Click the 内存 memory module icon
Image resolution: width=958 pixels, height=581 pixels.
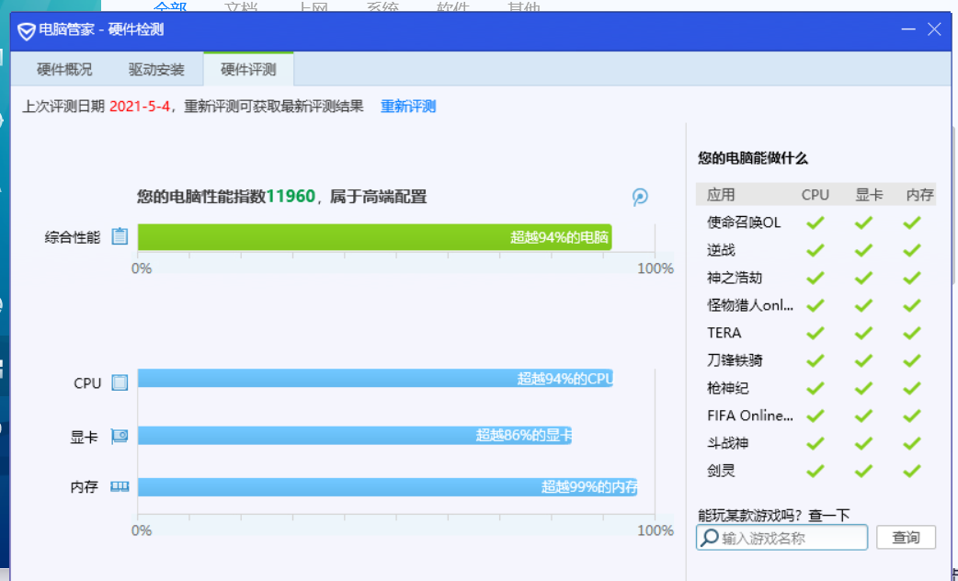[x=120, y=486]
